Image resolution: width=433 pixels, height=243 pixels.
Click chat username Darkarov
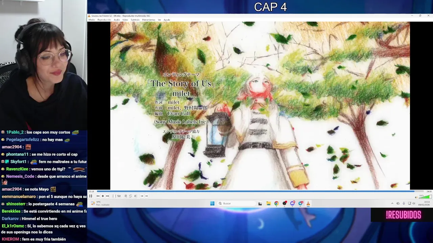pos(10,219)
